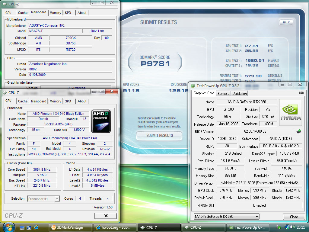
Task: Switch to 3DMarkVantage taskbar button
Action: point(70,227)
